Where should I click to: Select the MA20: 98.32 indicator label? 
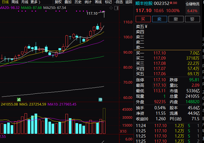click(x=10, y=8)
